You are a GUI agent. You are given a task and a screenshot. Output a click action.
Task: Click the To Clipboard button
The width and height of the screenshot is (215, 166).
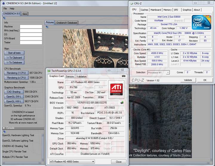tap(14, 58)
